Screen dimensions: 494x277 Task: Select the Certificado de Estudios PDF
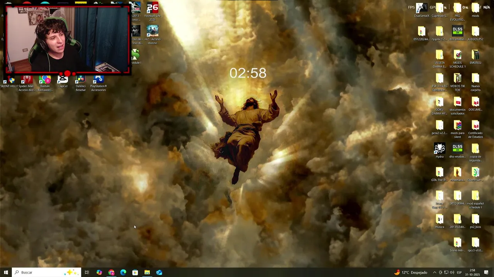click(475, 130)
